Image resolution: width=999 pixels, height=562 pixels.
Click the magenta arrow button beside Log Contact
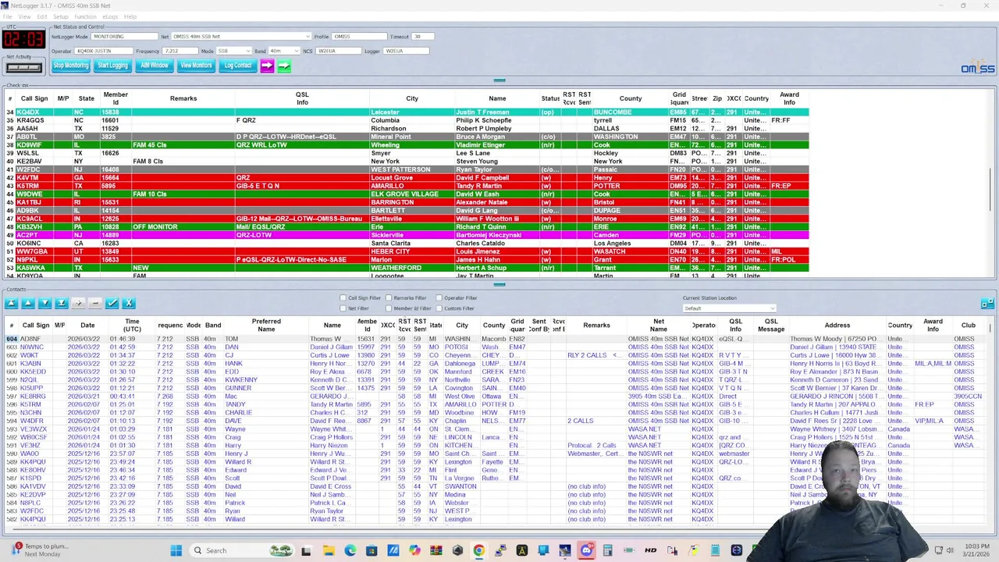pyautogui.click(x=267, y=66)
